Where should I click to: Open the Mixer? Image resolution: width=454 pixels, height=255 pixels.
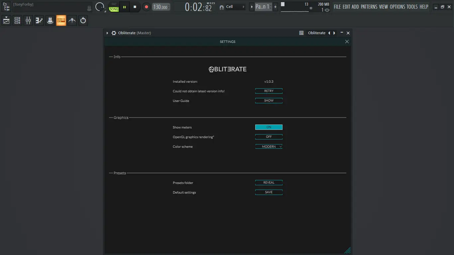point(28,20)
